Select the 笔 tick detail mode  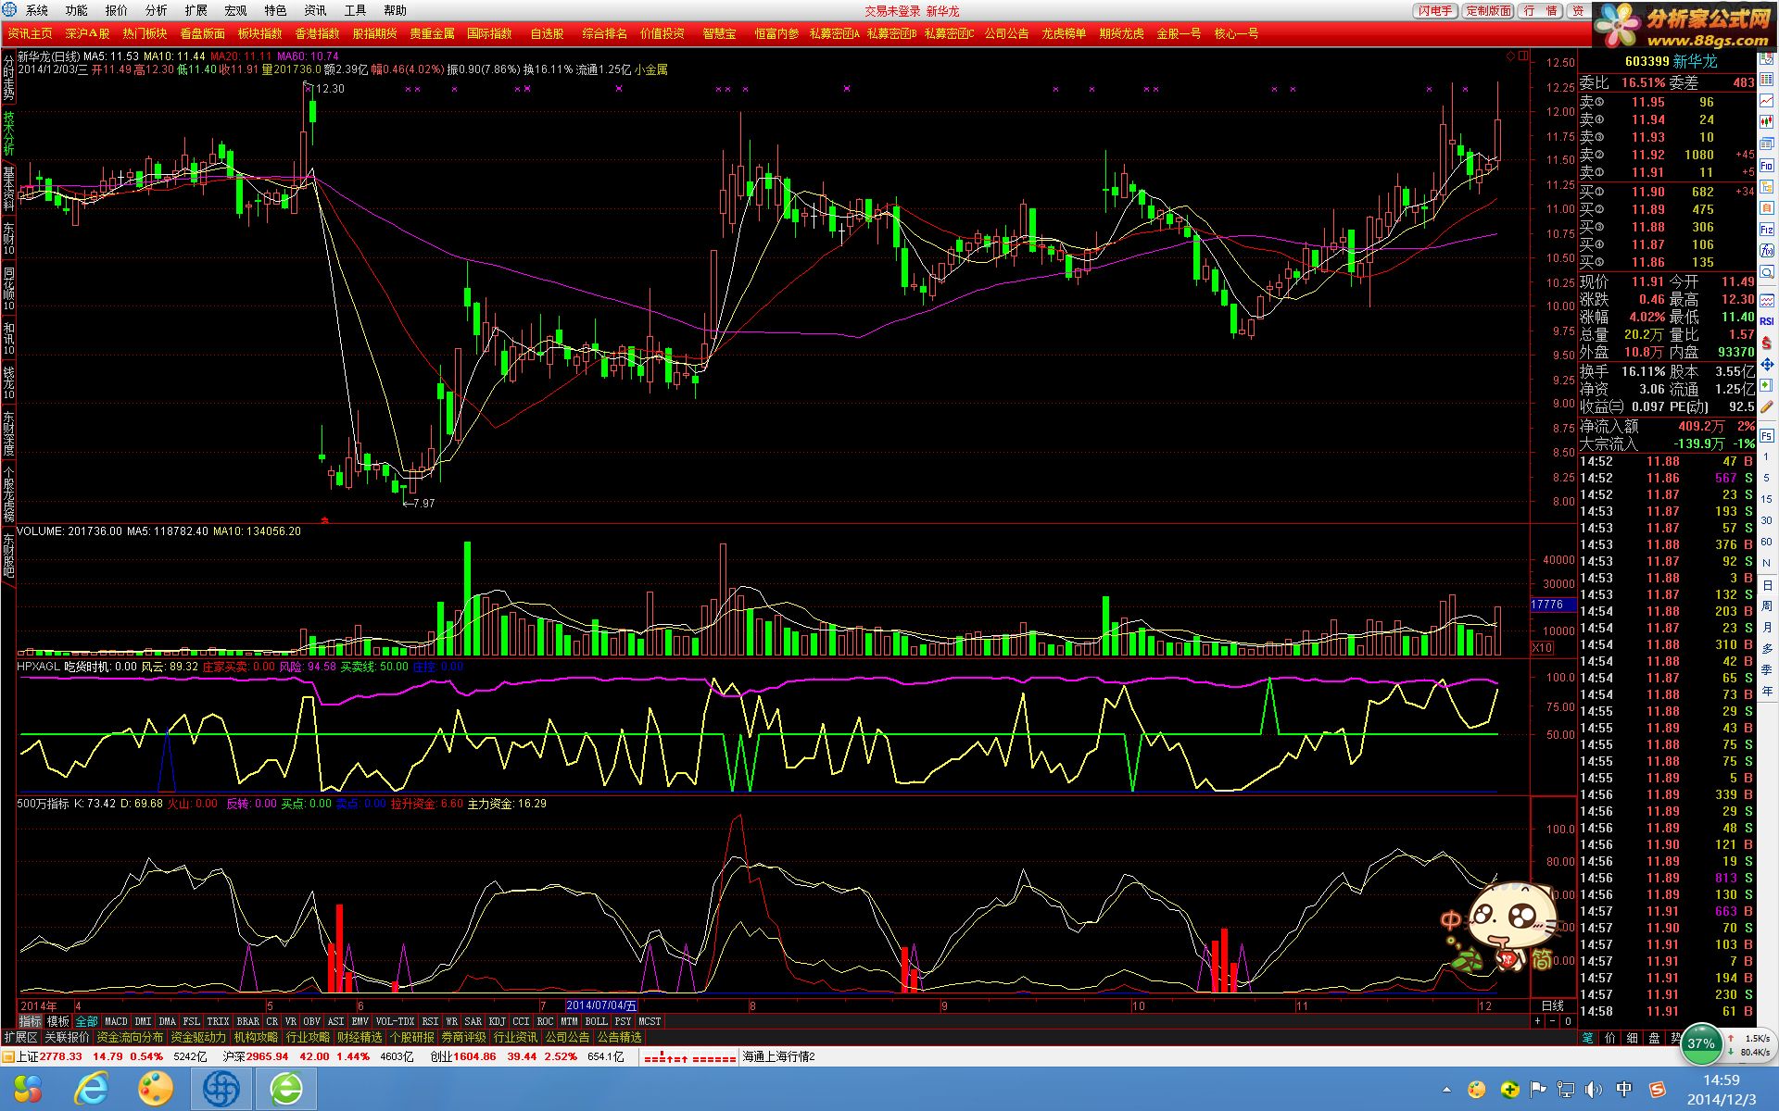tap(1587, 1038)
